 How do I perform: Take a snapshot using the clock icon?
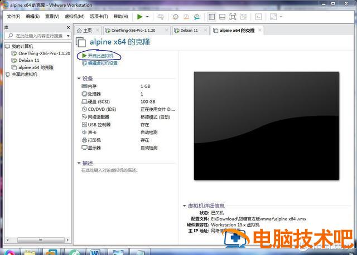pyautogui.click(x=175, y=17)
